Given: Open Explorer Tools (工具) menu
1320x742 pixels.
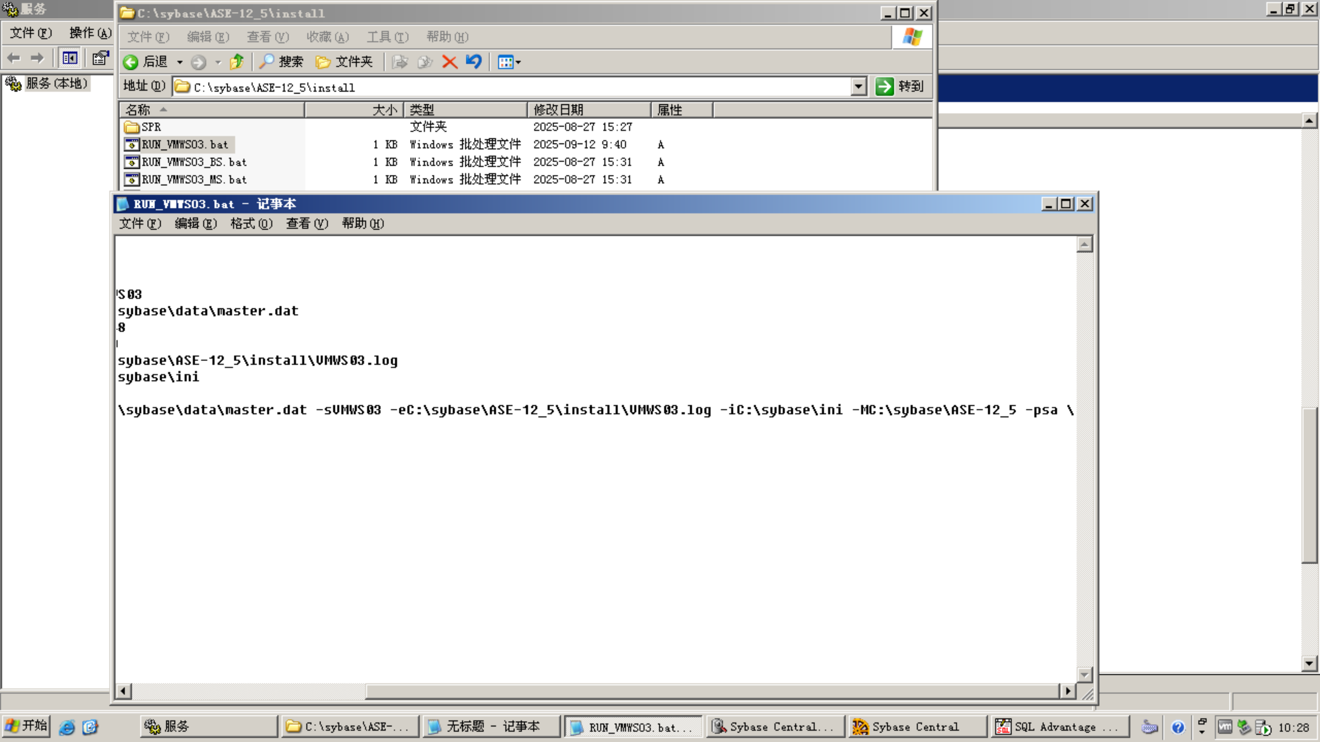Looking at the screenshot, I should click(x=388, y=37).
